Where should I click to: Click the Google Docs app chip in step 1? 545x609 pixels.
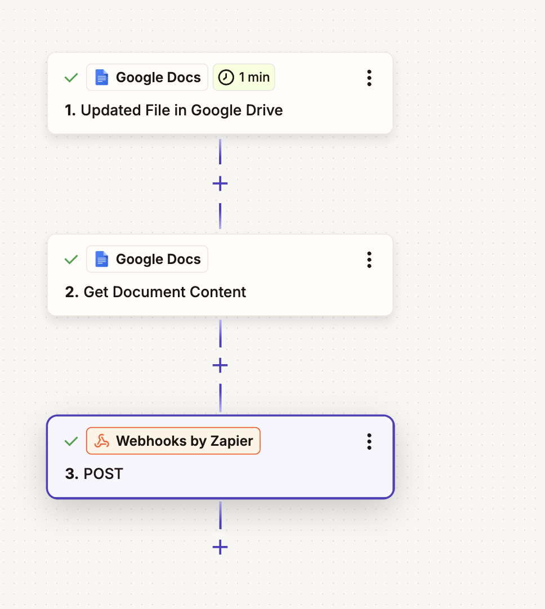(x=147, y=77)
